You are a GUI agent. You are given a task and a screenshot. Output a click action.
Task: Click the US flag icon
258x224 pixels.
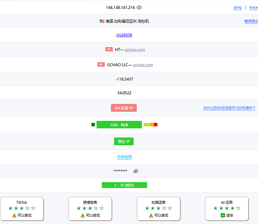click(x=102, y=21)
